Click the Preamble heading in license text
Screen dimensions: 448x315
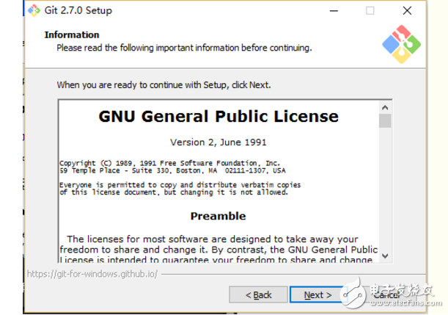218,216
